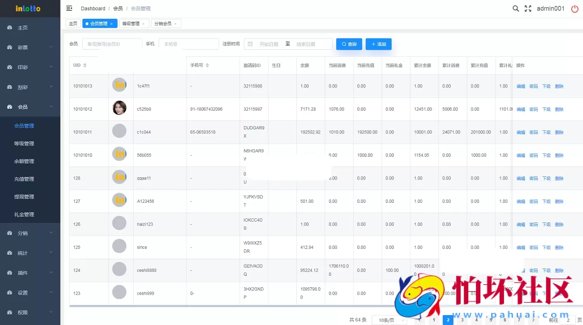583x325 pixels.
Task: Open the 10条/页 page size dropdown
Action: [389, 320]
